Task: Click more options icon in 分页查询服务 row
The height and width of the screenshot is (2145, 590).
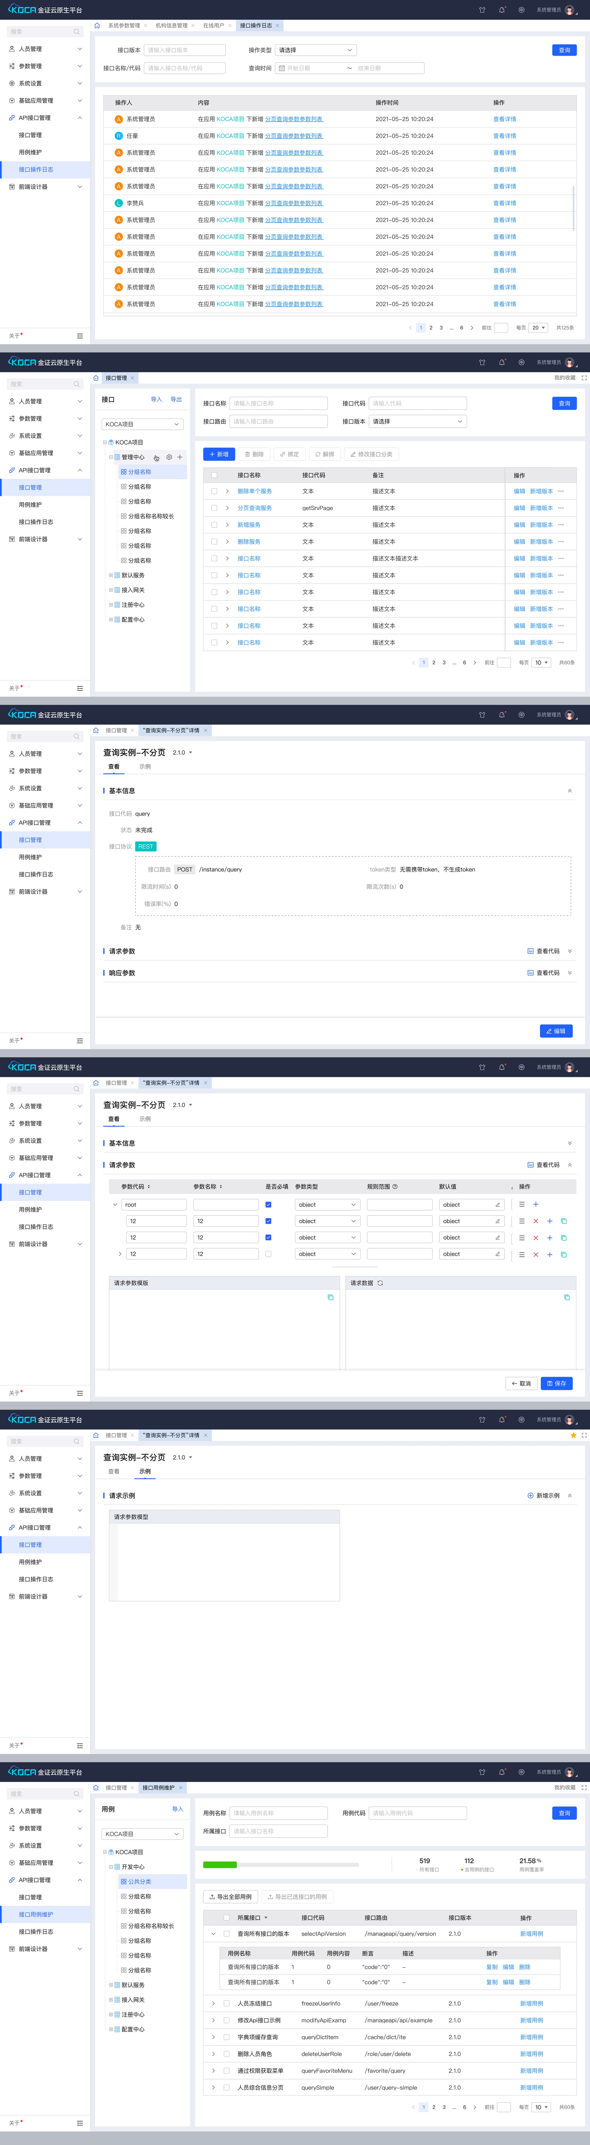Action: click(x=561, y=508)
